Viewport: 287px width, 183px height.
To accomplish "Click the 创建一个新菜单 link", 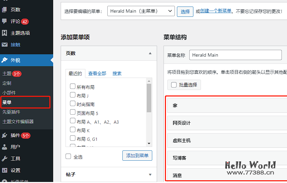I will tap(216, 11).
